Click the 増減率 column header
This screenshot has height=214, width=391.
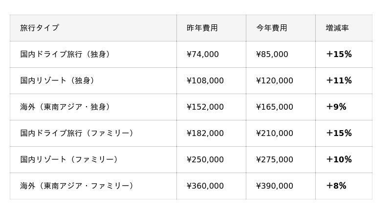coord(337,28)
